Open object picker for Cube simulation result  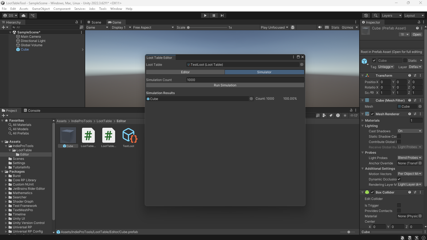pos(251,99)
